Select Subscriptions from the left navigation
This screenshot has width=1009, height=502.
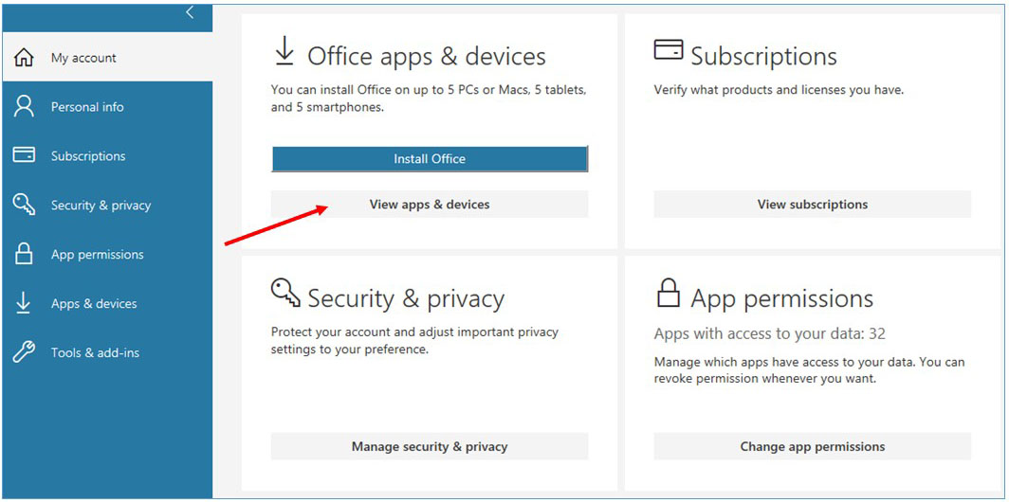point(88,156)
